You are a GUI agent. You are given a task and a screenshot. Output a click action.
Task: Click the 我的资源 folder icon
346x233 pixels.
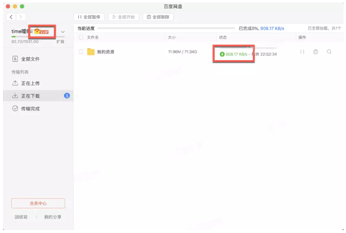pos(91,52)
